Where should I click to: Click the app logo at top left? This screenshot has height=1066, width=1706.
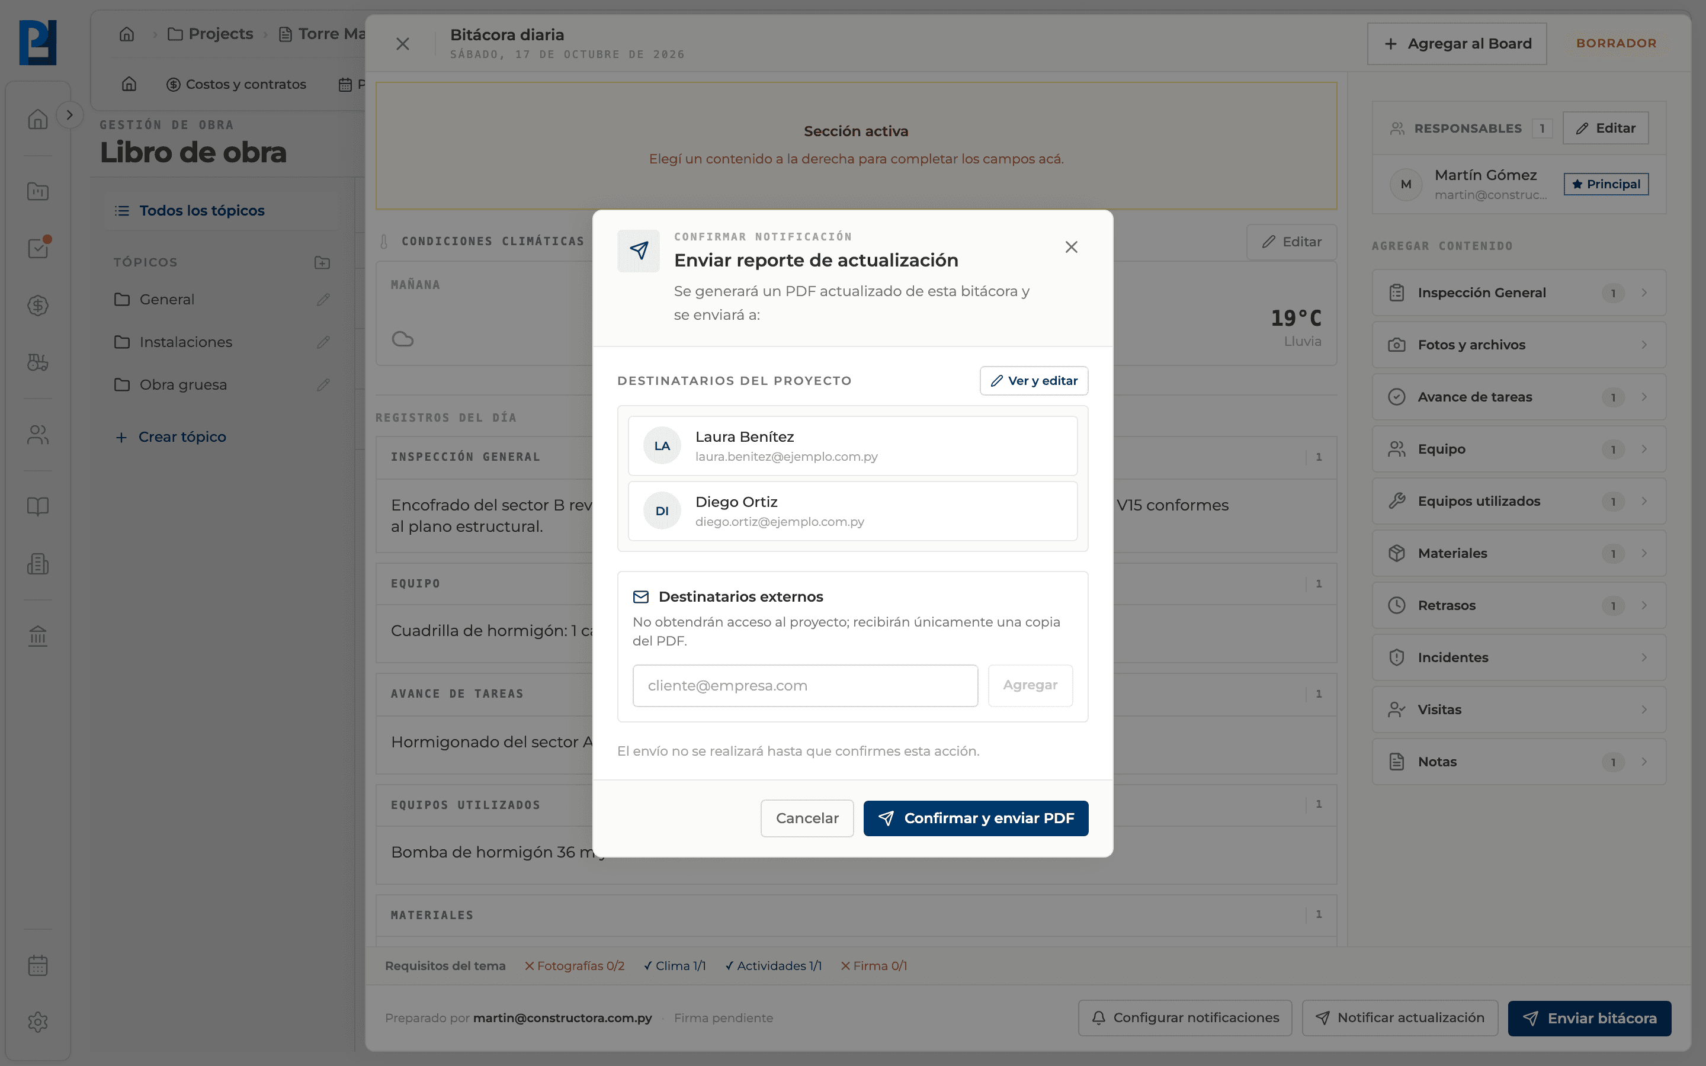pos(38,42)
